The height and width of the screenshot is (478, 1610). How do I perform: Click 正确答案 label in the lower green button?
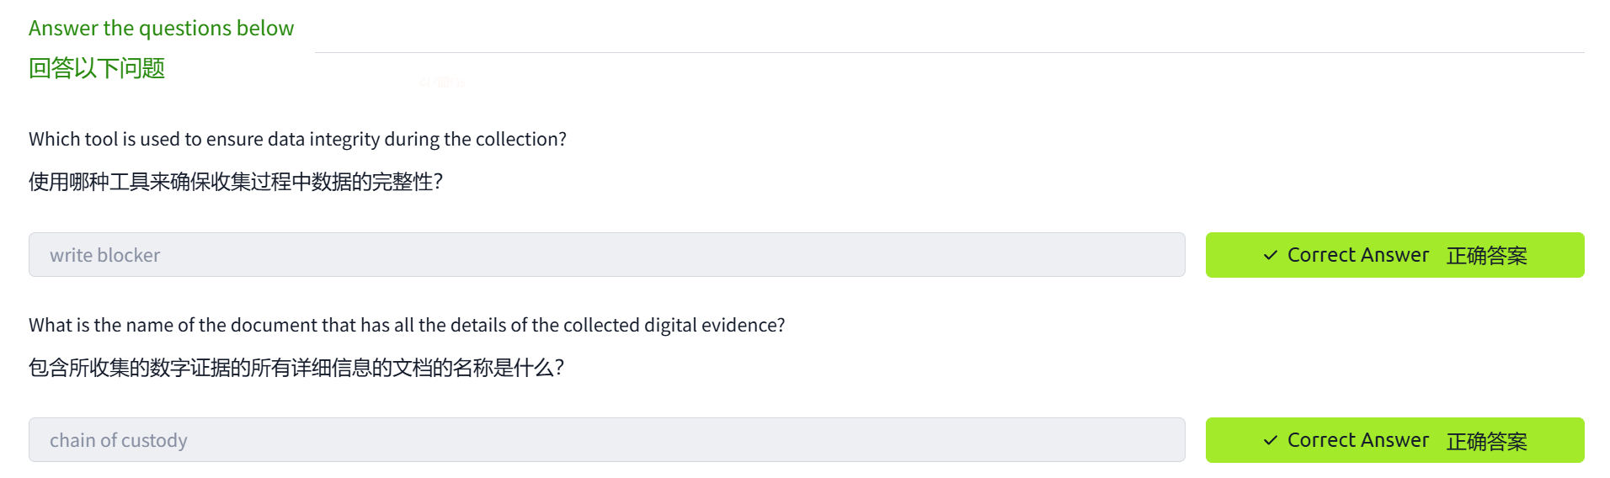click(x=1486, y=441)
